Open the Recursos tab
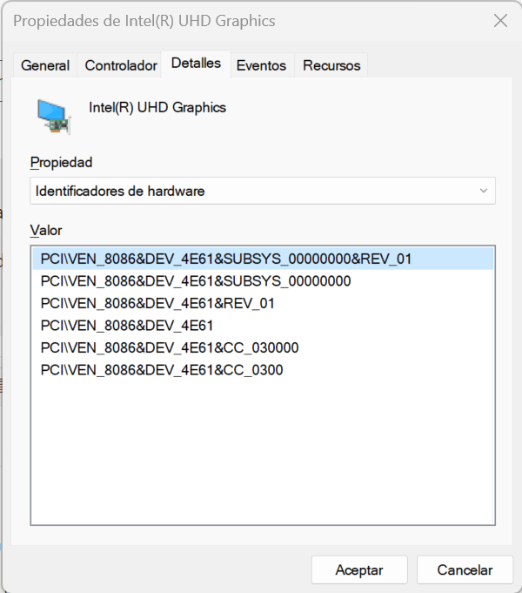This screenshot has width=522, height=593. click(x=331, y=65)
